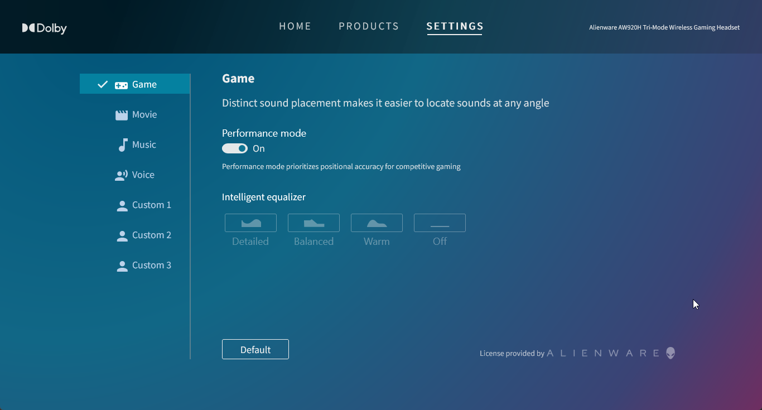Reset settings with the Default button
The width and height of the screenshot is (762, 410).
255,349
